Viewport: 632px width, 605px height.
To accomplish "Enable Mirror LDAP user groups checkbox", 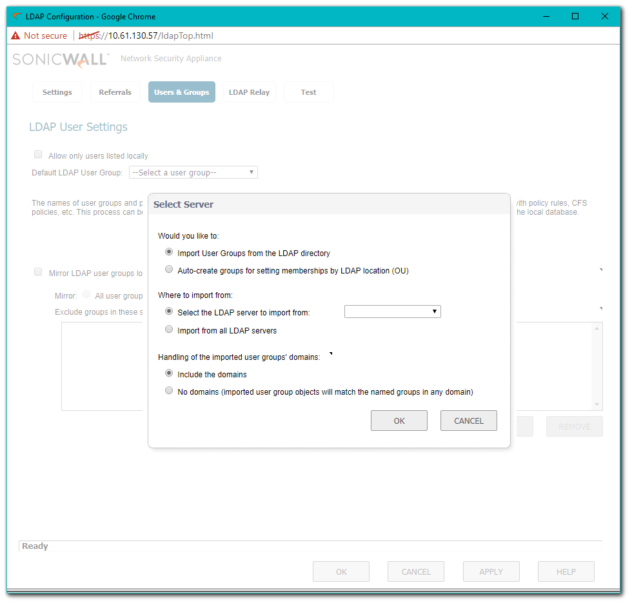I will (x=38, y=272).
